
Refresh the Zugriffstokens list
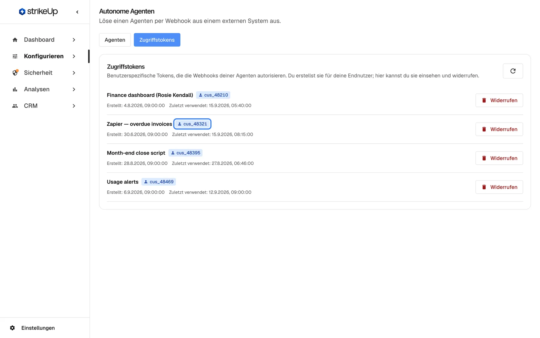[x=513, y=71]
